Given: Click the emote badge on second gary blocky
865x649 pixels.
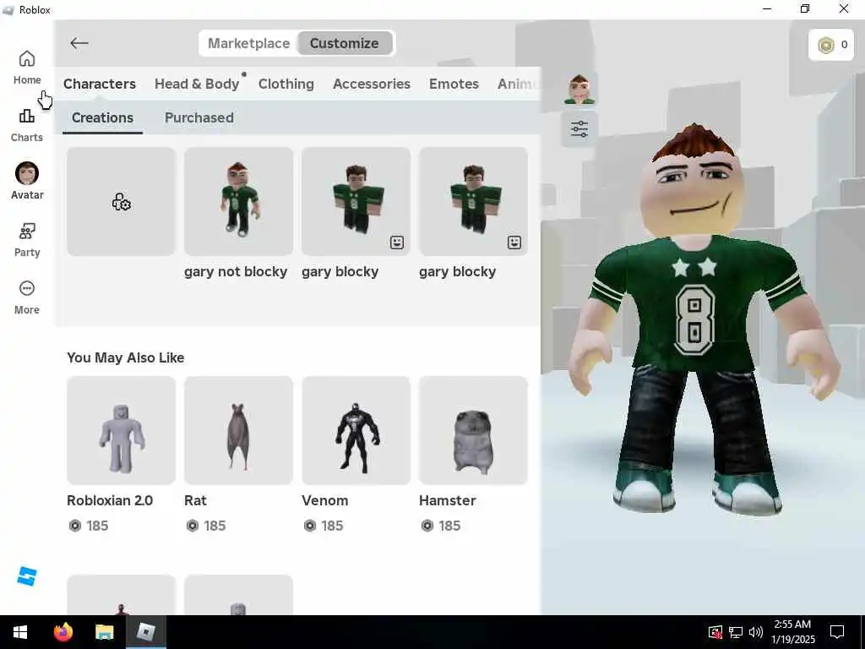Looking at the screenshot, I should click(x=514, y=243).
